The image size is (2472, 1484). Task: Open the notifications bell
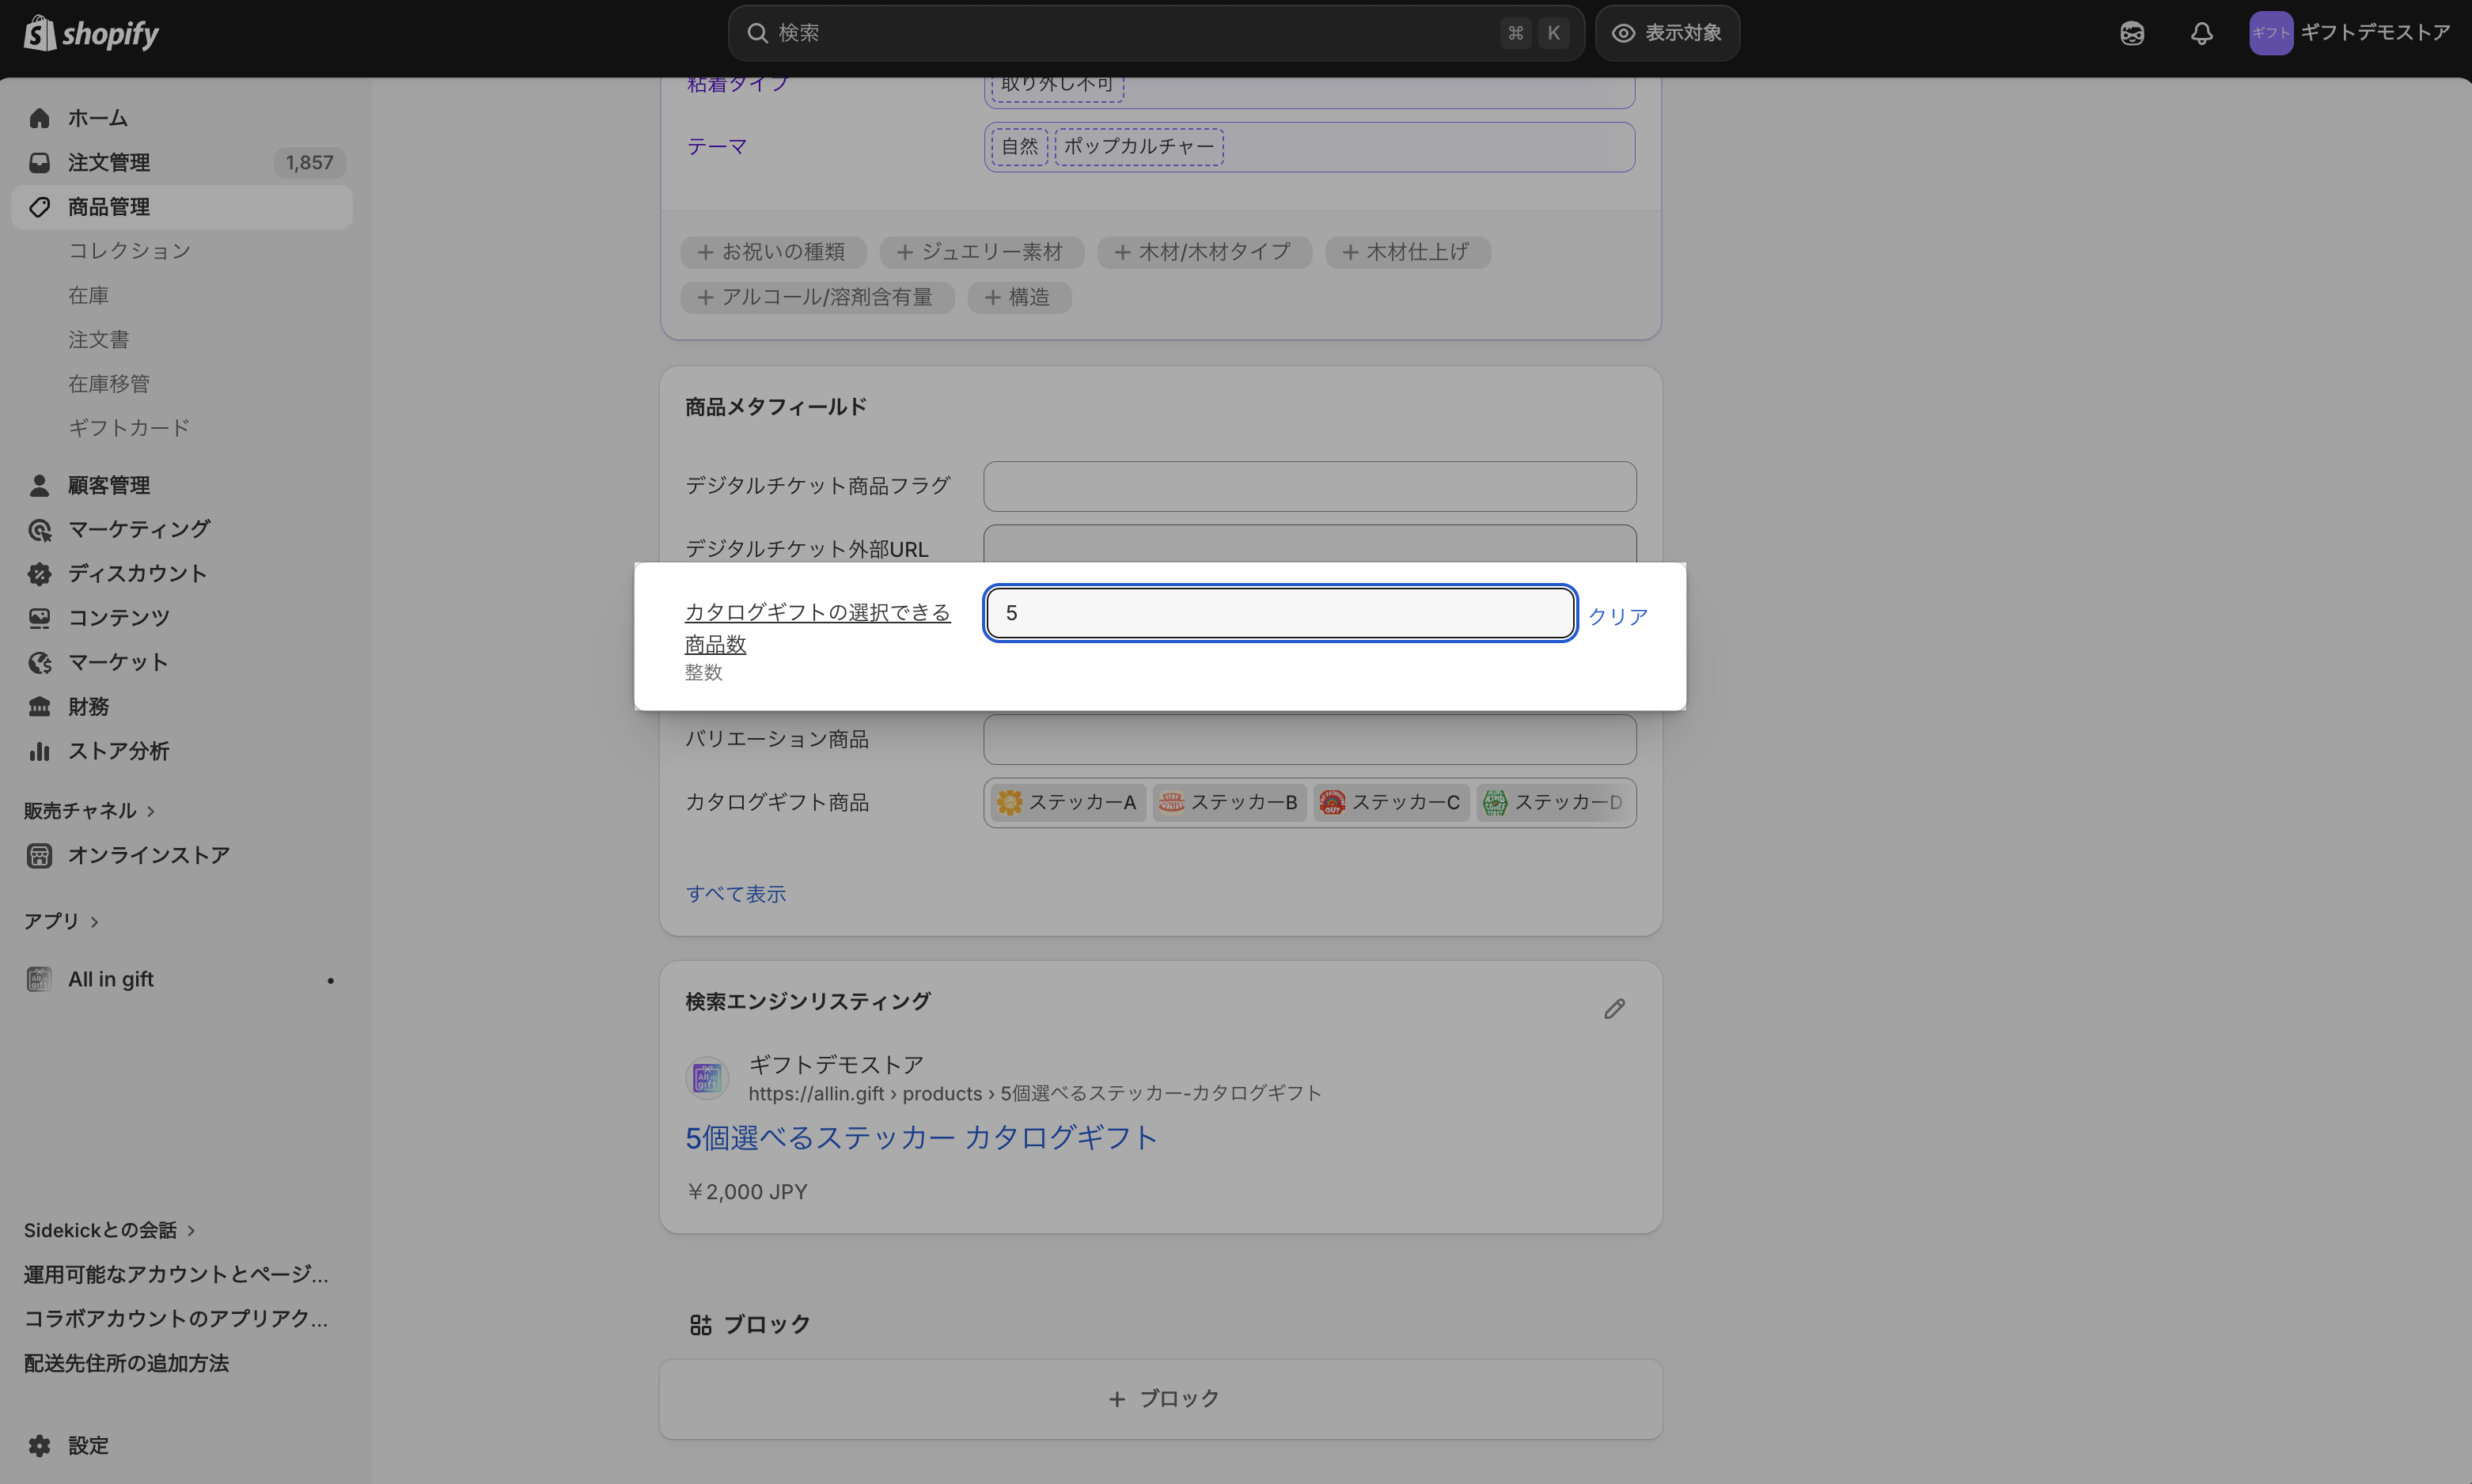(x=2201, y=33)
